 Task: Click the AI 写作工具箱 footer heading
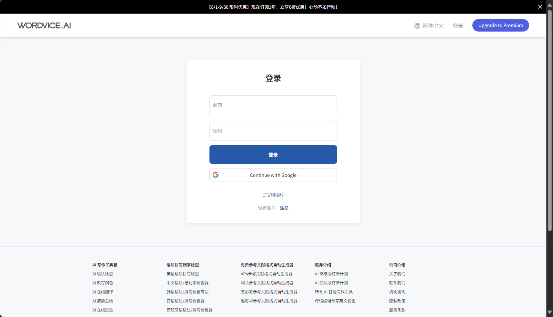click(x=105, y=265)
